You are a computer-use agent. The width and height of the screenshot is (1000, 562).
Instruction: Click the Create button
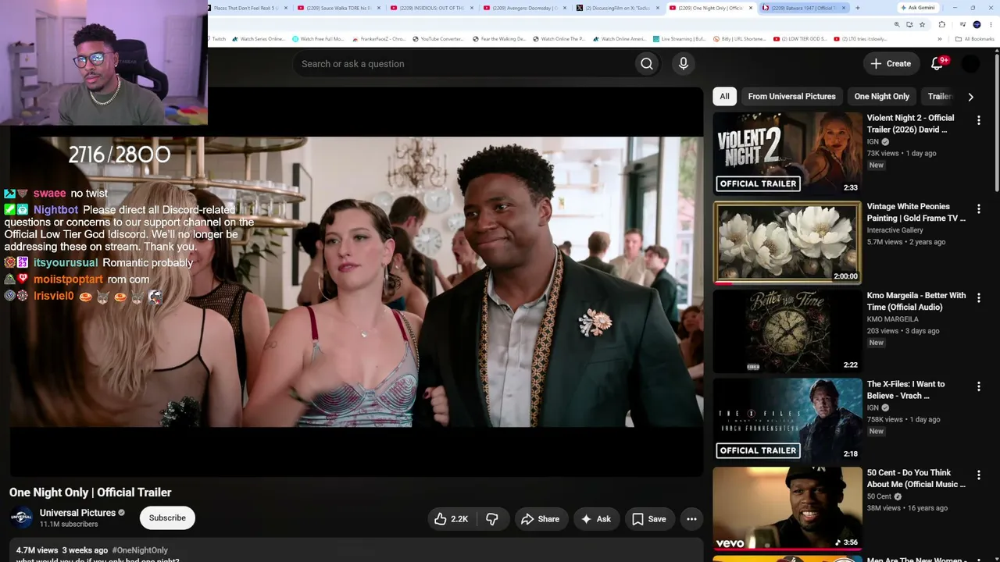891,64
